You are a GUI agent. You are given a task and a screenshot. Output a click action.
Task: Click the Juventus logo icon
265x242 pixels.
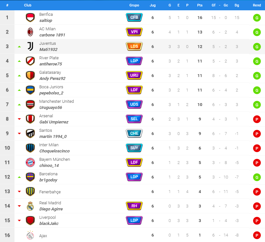click(30, 46)
